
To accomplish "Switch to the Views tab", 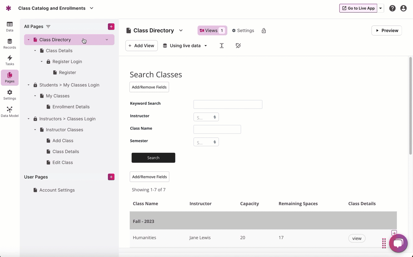I will 212,31.
